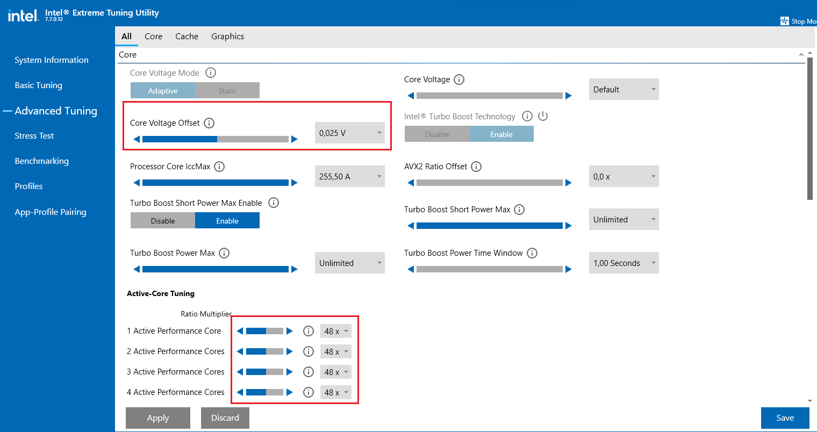Click the Processor Core IccMax slider track
The height and width of the screenshot is (432, 817).
(x=215, y=183)
